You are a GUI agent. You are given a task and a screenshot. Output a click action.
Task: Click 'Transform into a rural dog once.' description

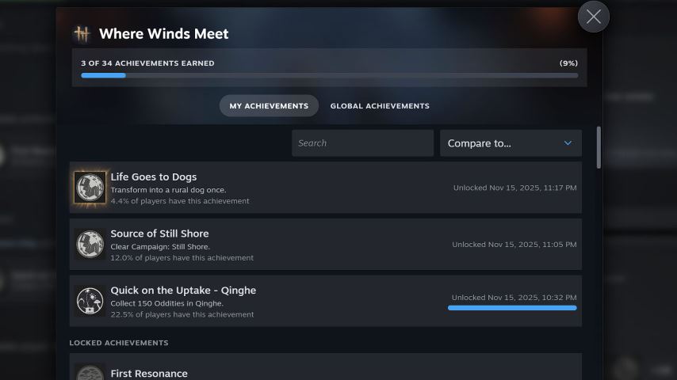tap(168, 190)
